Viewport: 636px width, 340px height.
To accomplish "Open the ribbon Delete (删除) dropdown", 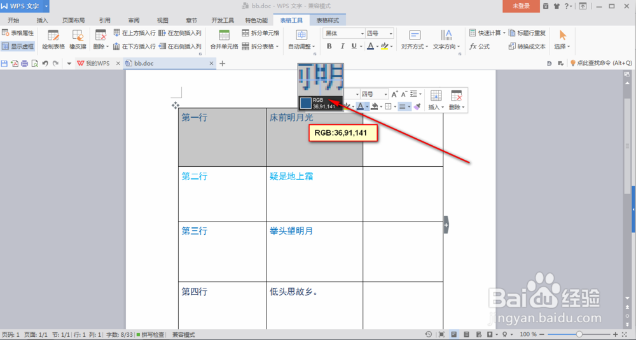I will click(x=100, y=39).
